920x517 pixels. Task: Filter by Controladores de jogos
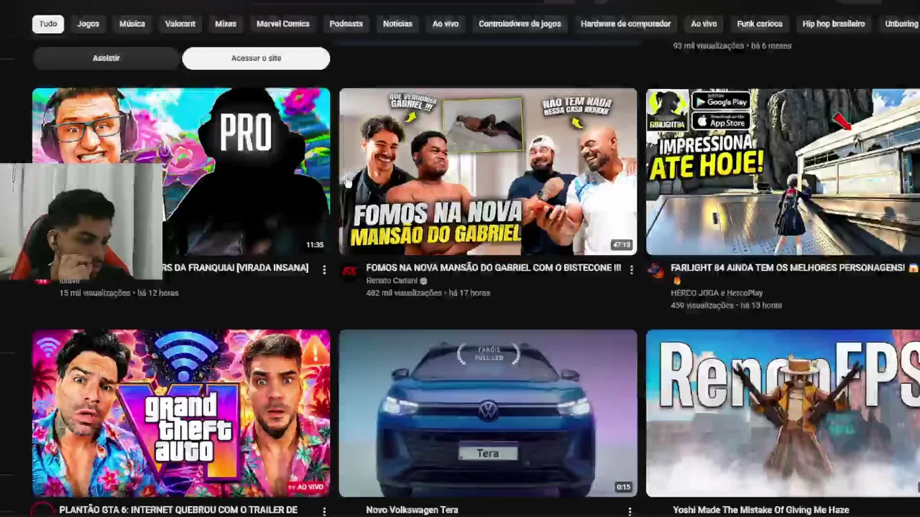[520, 24]
